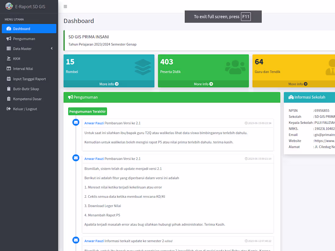The image size is (335, 251).
Task: Click the users icon on Peserta Didik card
Action: (235, 67)
